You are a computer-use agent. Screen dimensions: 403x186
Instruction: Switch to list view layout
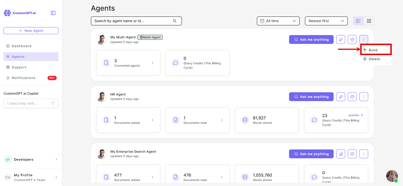[x=358, y=21]
